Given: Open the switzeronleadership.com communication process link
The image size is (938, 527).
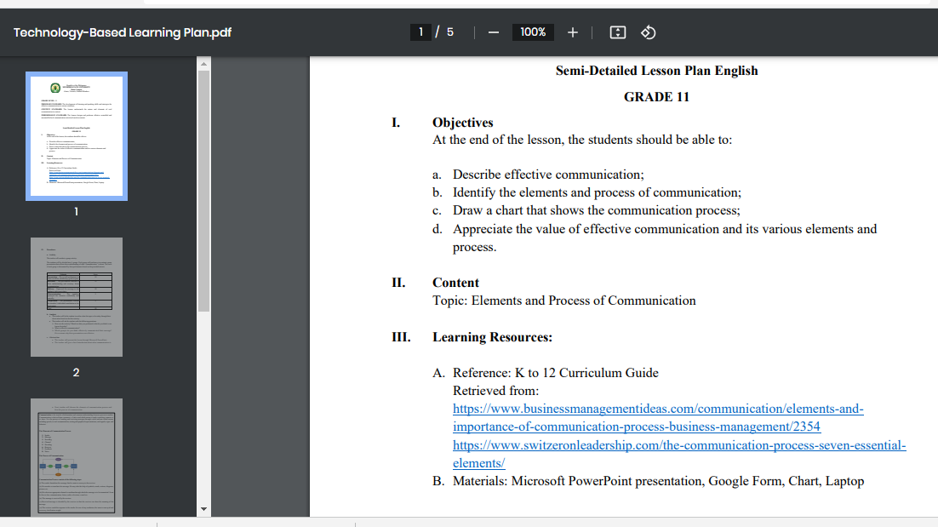Looking at the screenshot, I should [x=678, y=454].
